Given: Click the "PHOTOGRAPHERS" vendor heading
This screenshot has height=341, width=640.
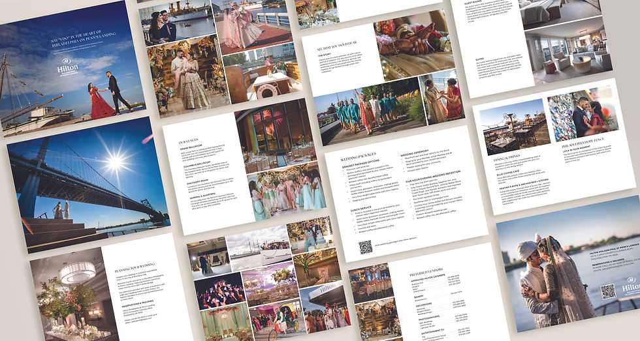Looking at the screenshot, I should pyautogui.click(x=428, y=317).
